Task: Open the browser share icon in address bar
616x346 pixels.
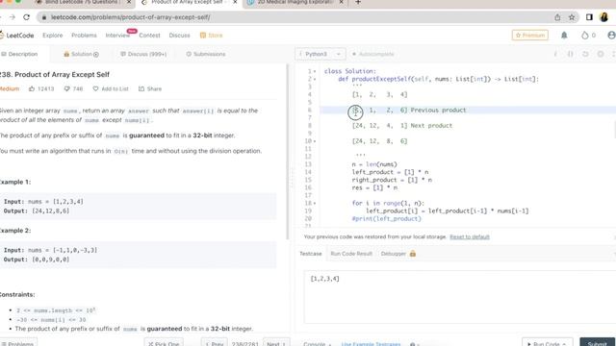Action: click(x=557, y=17)
